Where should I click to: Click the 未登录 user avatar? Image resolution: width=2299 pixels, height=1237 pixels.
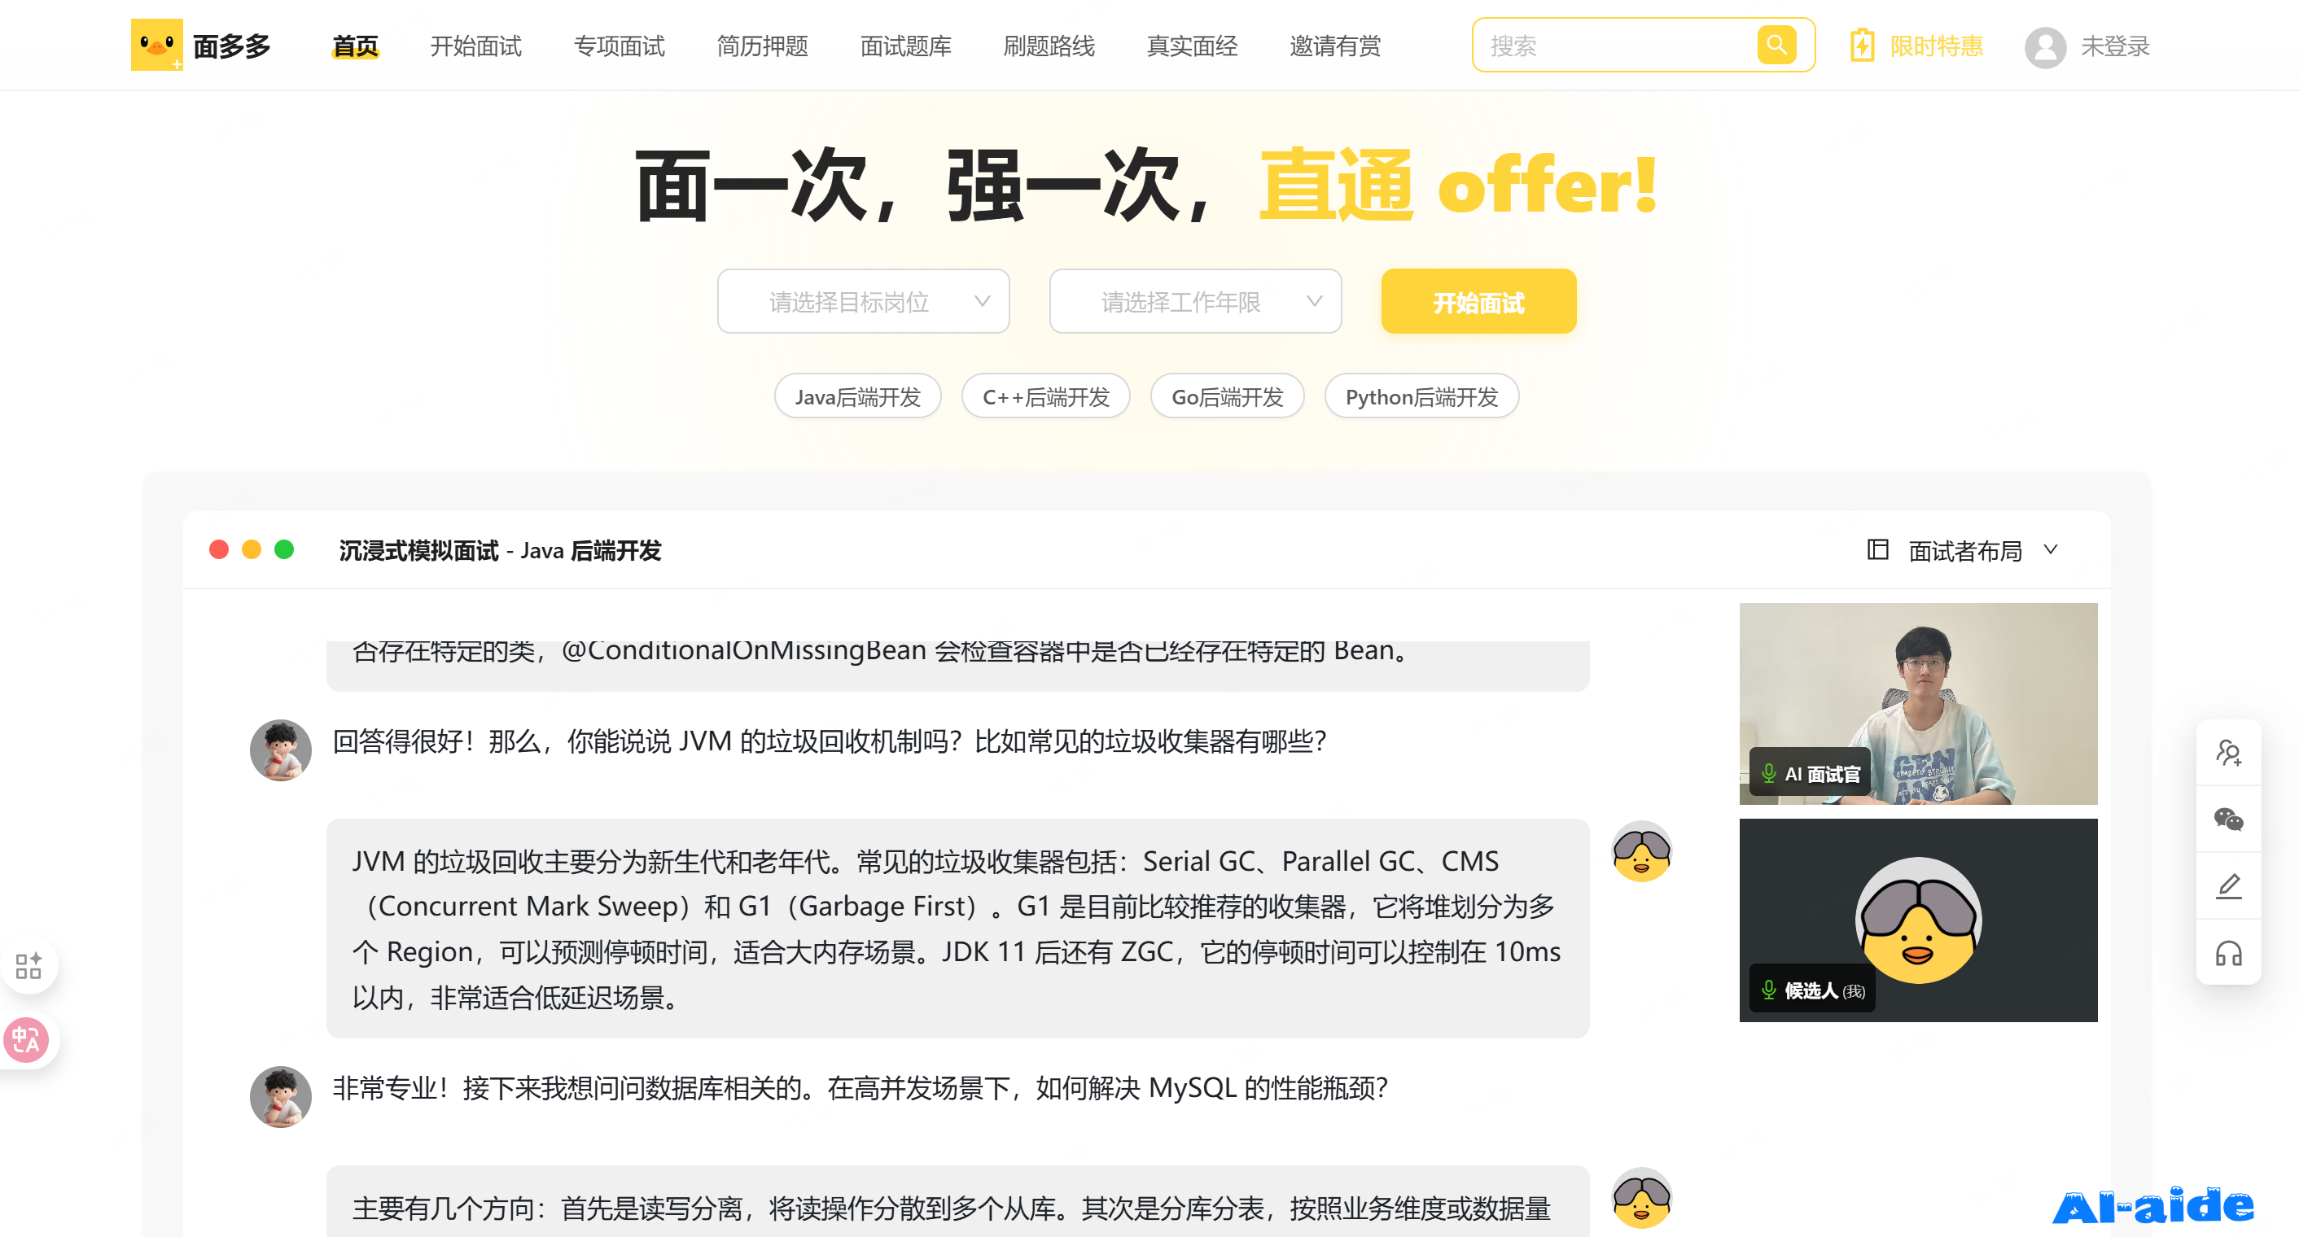[x=2045, y=46]
